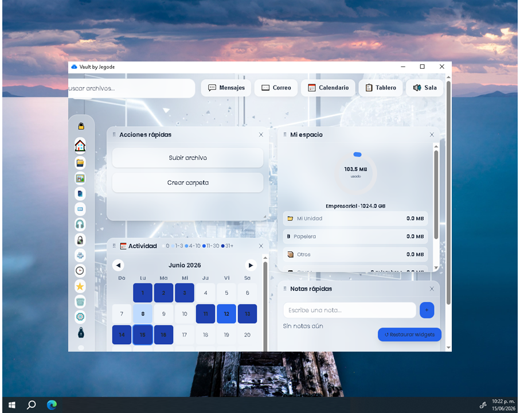Open the Windows Start menu
The height and width of the screenshot is (413, 520).
12,405
